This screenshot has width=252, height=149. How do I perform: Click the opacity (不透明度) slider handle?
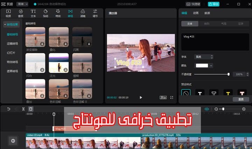tap(228, 74)
